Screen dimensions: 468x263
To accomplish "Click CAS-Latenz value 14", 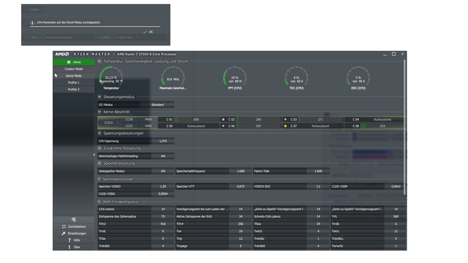I will pyautogui.click(x=163, y=209).
